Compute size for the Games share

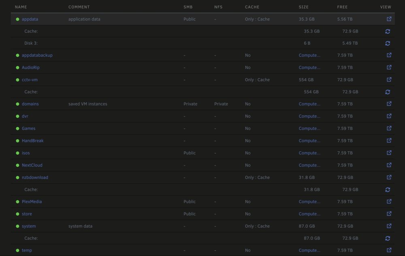click(309, 128)
